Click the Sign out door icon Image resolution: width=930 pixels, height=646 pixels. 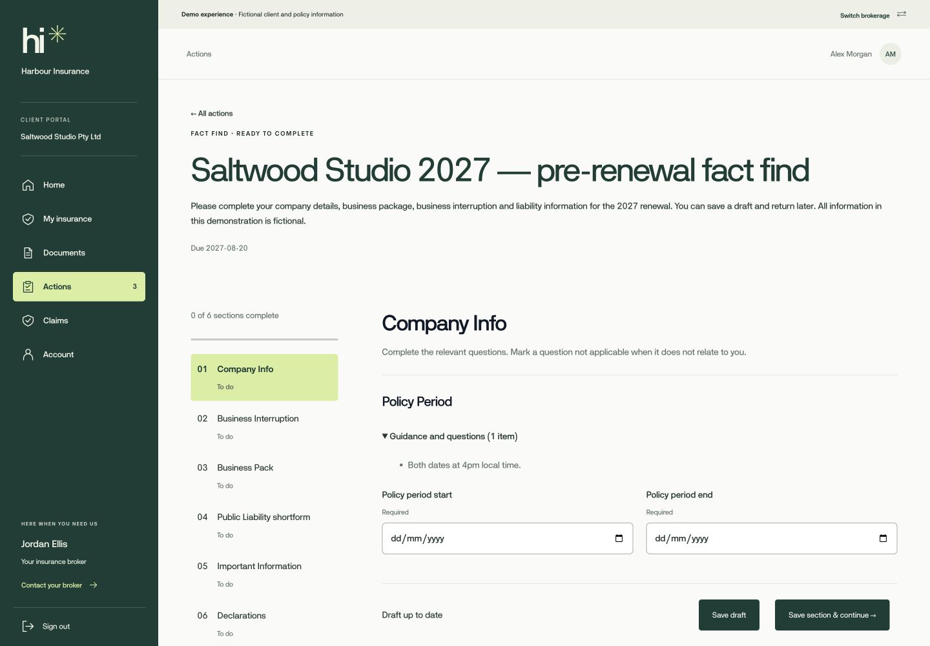coord(28,626)
